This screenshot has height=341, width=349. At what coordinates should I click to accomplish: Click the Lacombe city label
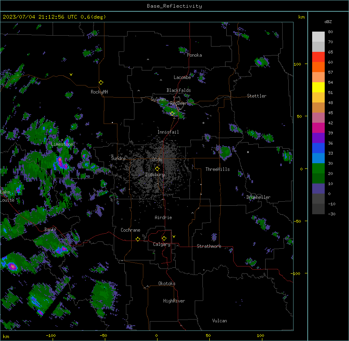pos(182,77)
